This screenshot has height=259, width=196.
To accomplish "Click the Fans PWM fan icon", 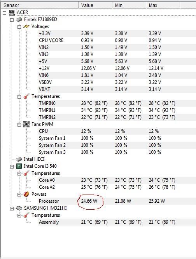I will coord(26,124).
